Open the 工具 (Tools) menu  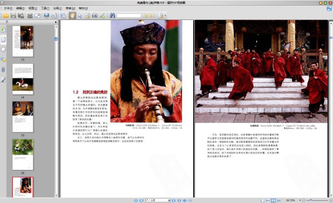coord(45,8)
